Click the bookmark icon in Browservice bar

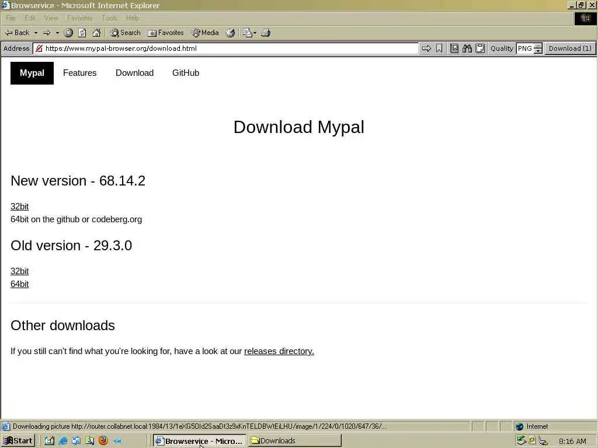click(439, 48)
